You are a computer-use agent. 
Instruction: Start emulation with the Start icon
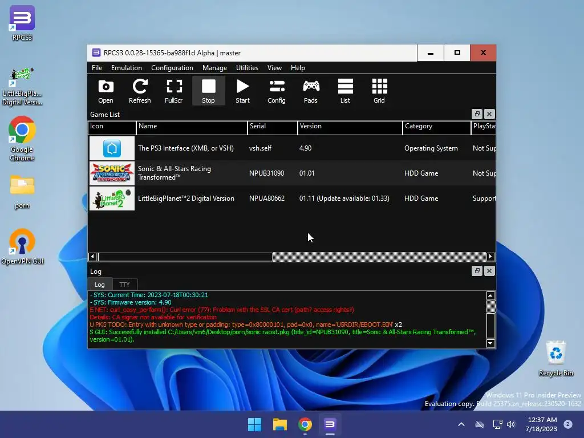tap(242, 91)
